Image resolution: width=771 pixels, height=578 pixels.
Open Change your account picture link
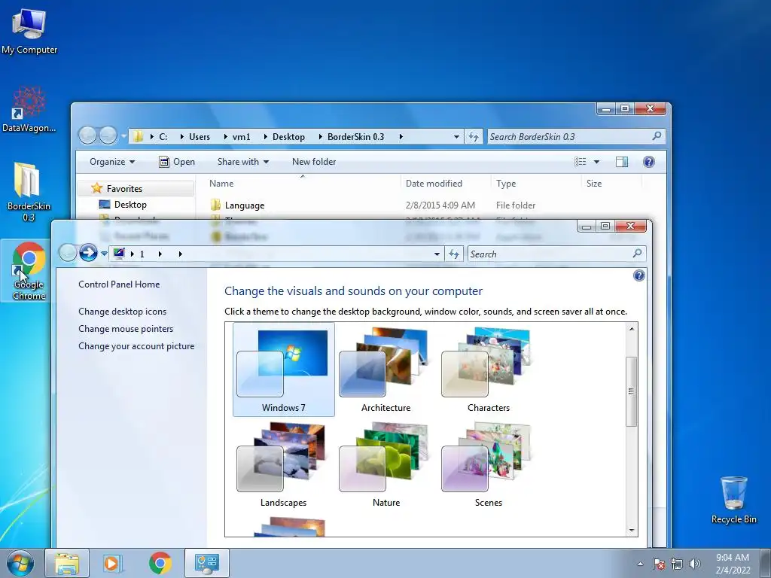coord(136,345)
